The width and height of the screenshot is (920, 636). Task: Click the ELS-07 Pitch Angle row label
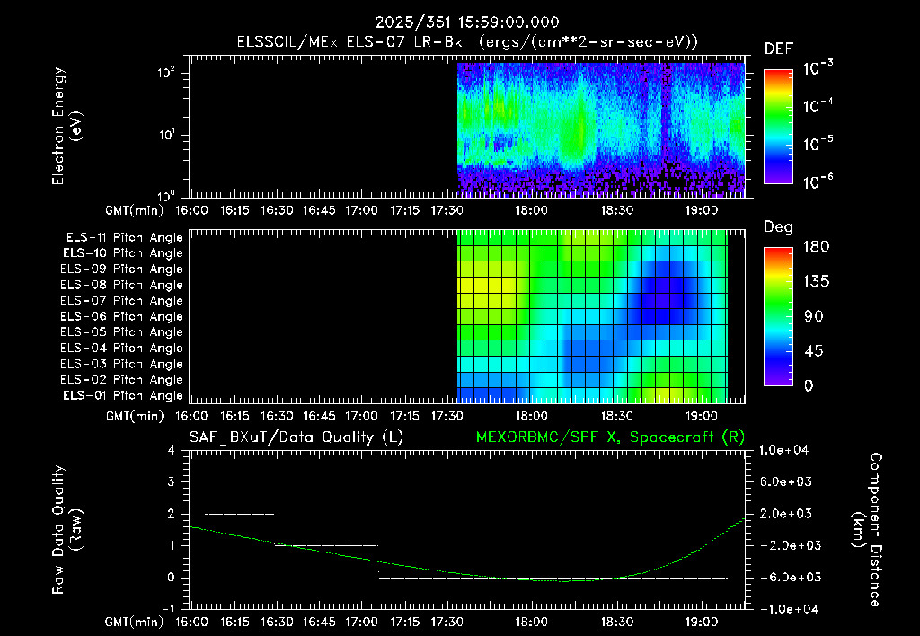[121, 300]
